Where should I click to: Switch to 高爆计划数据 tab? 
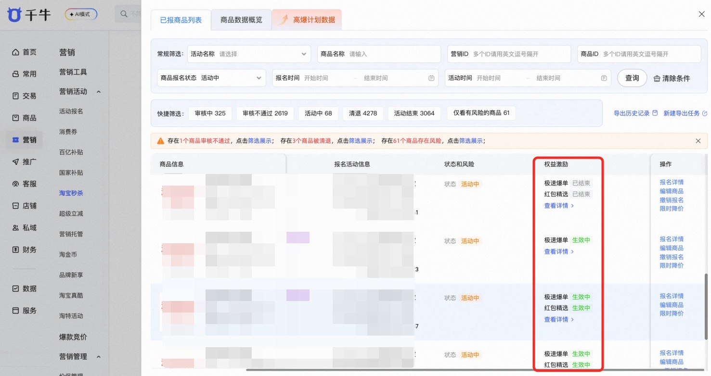[x=307, y=20]
